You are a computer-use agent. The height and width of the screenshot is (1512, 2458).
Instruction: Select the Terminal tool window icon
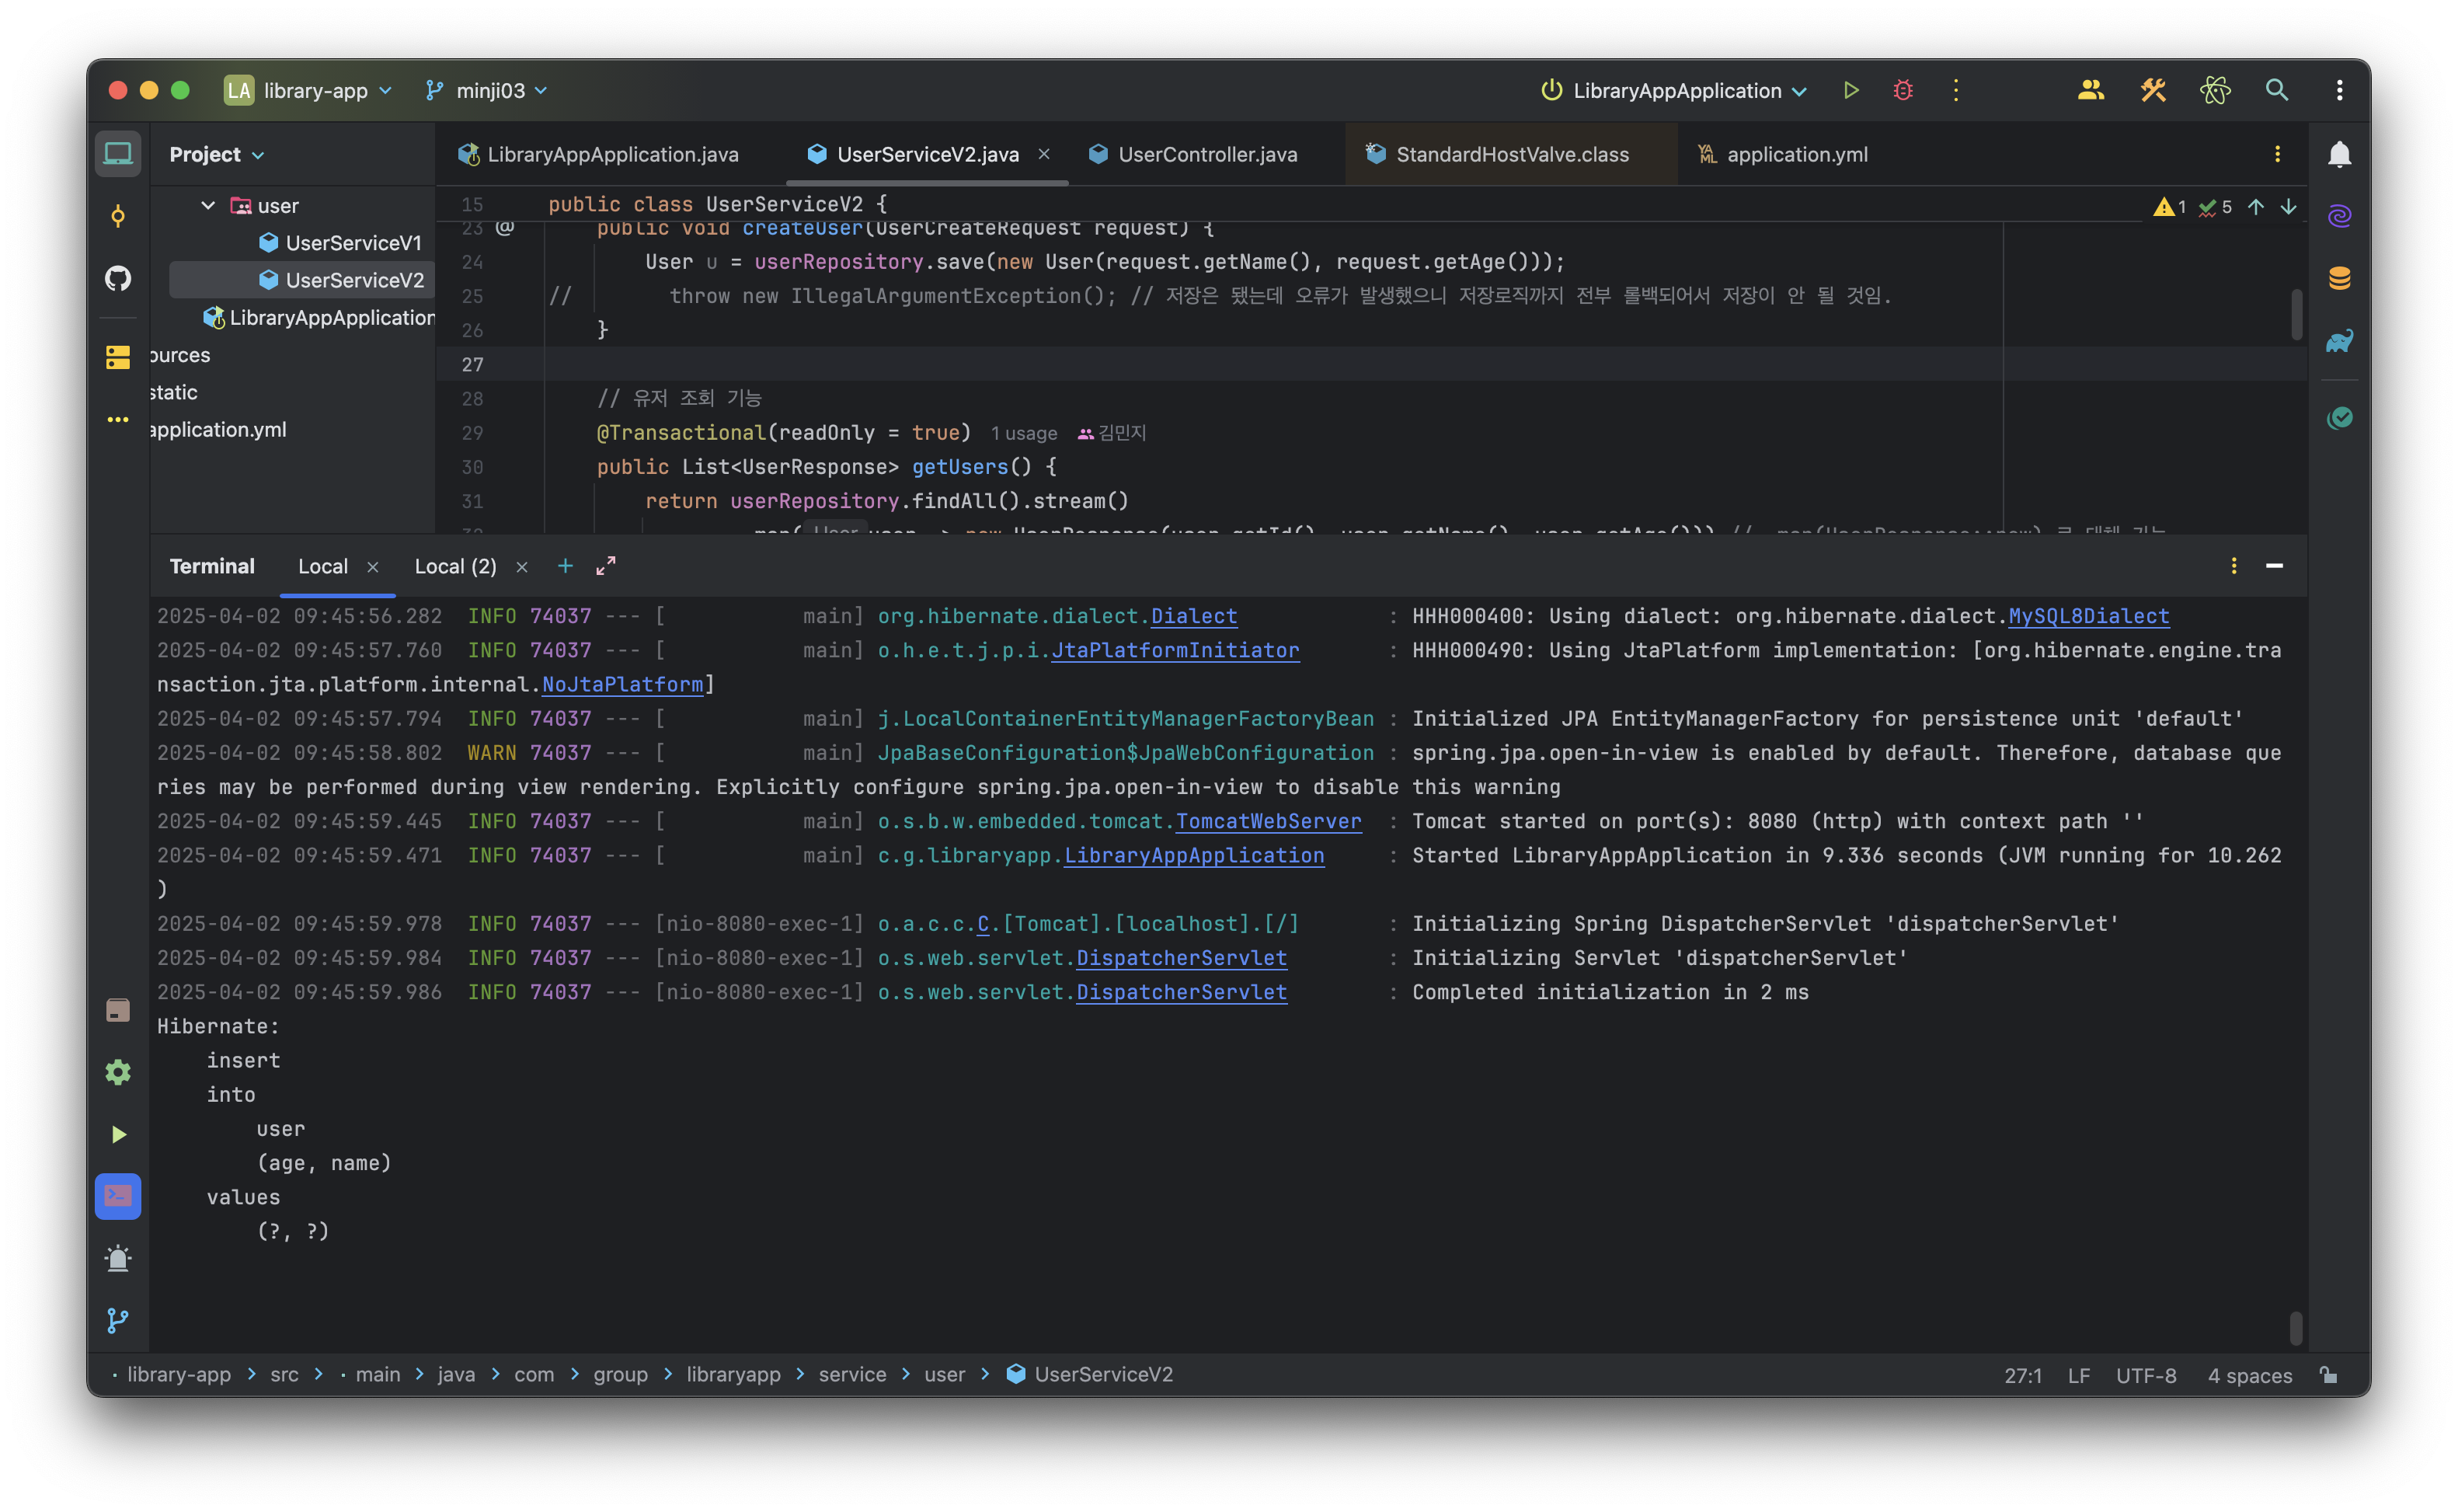118,1196
